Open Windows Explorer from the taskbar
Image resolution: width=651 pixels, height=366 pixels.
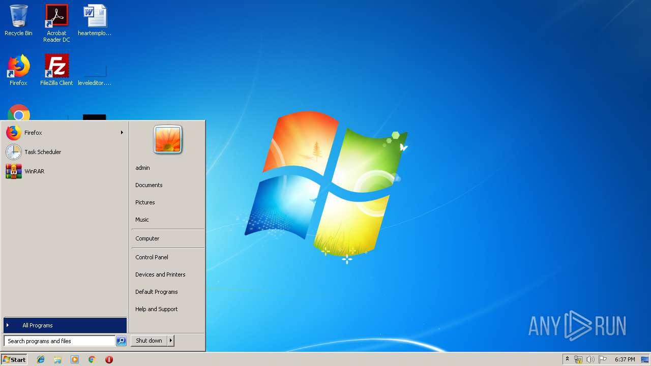57,359
